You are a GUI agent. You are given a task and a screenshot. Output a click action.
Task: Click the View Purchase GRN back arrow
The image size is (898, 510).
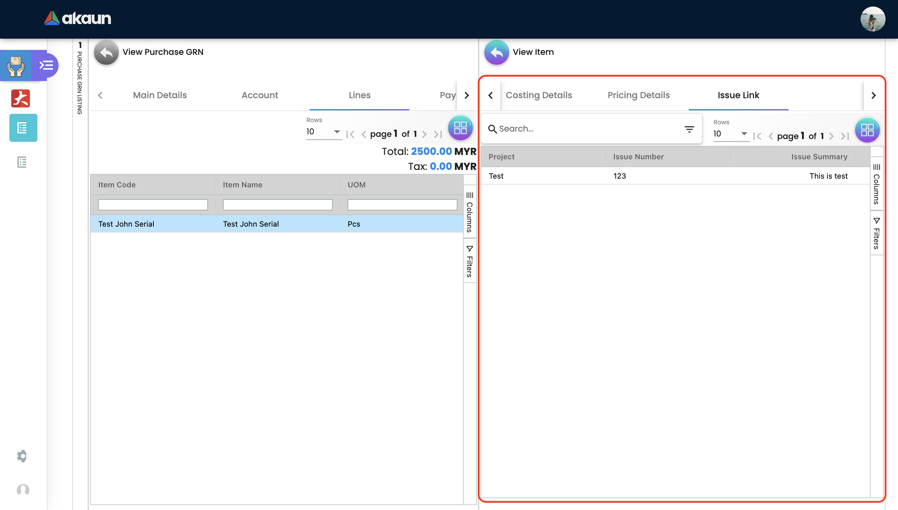click(x=106, y=53)
